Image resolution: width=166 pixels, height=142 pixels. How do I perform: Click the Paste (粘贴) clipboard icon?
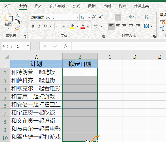tap(8, 17)
